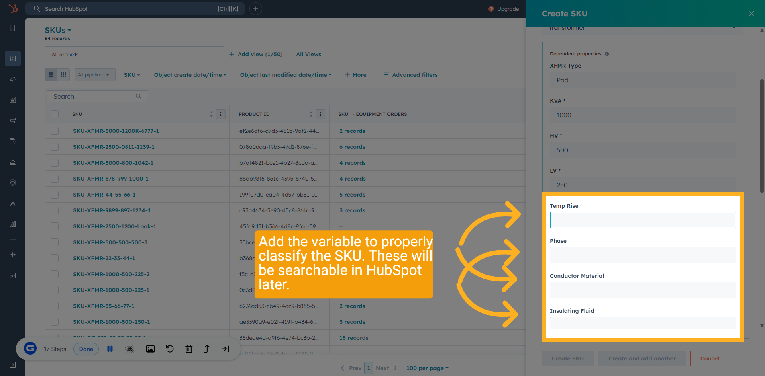
Task: Open the Commerce wallet sidebar icon
Action: coord(13,141)
